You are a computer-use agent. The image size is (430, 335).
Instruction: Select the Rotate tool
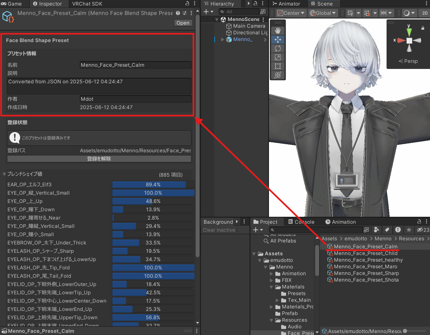tap(278, 48)
